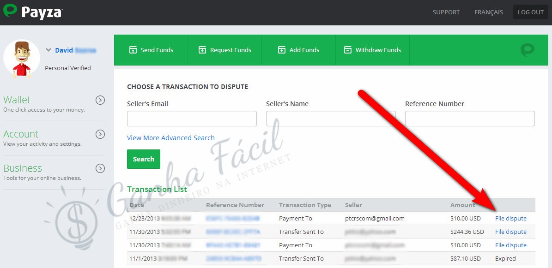
Task: Expand the Account section arrow
Action: pos(100,134)
